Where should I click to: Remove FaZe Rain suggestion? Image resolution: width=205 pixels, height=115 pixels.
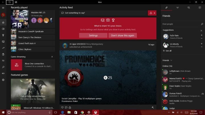click(202, 38)
